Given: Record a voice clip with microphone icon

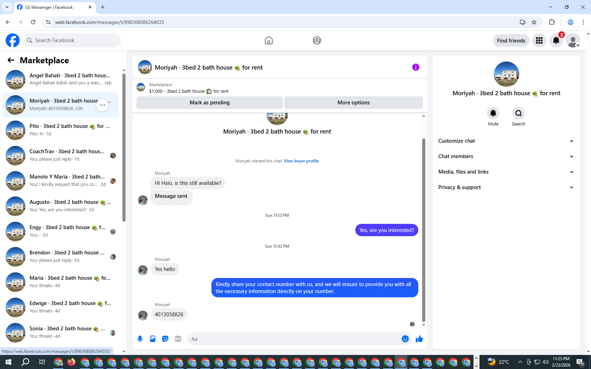Looking at the screenshot, I should coord(140,339).
